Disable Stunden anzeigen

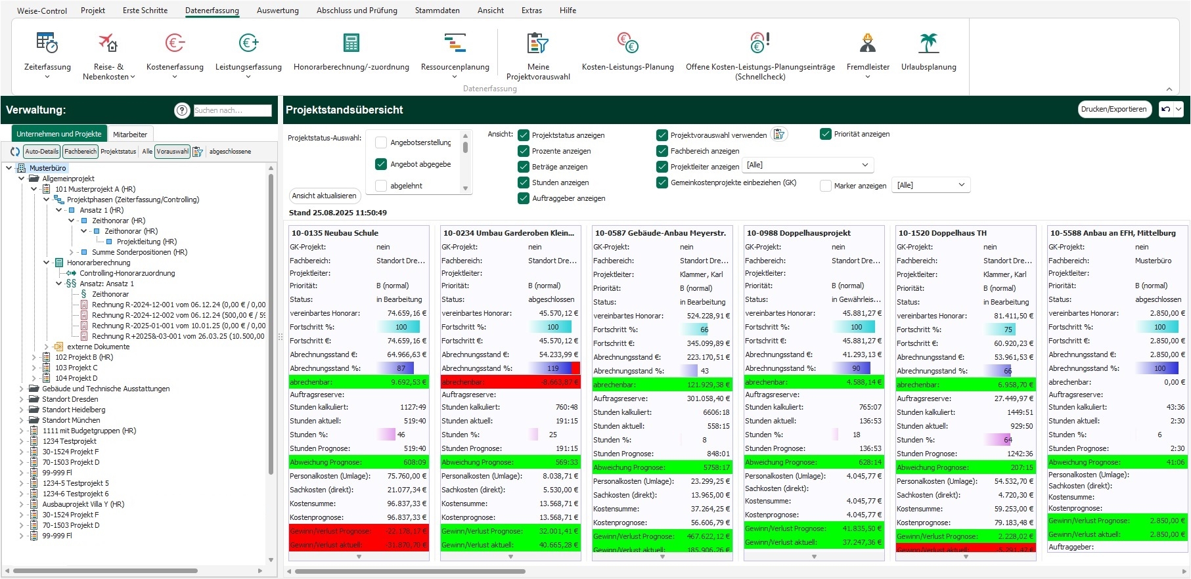coord(524,182)
